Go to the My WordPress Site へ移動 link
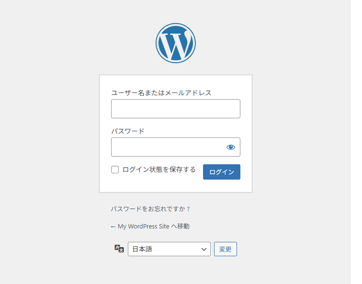 150,227
